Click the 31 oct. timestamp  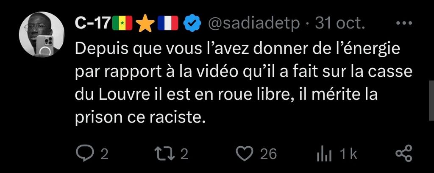point(340,24)
